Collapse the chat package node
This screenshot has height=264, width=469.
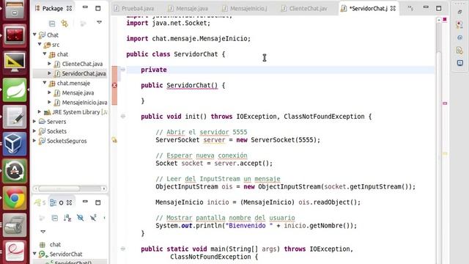[x=45, y=54]
